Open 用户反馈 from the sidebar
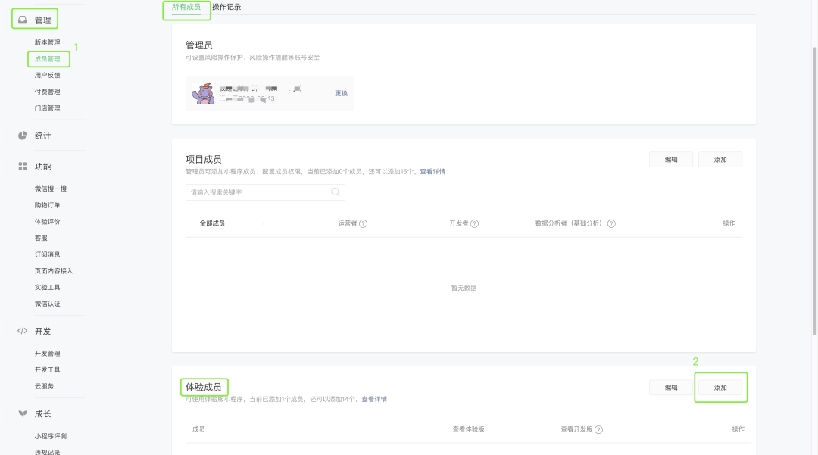 tap(48, 76)
